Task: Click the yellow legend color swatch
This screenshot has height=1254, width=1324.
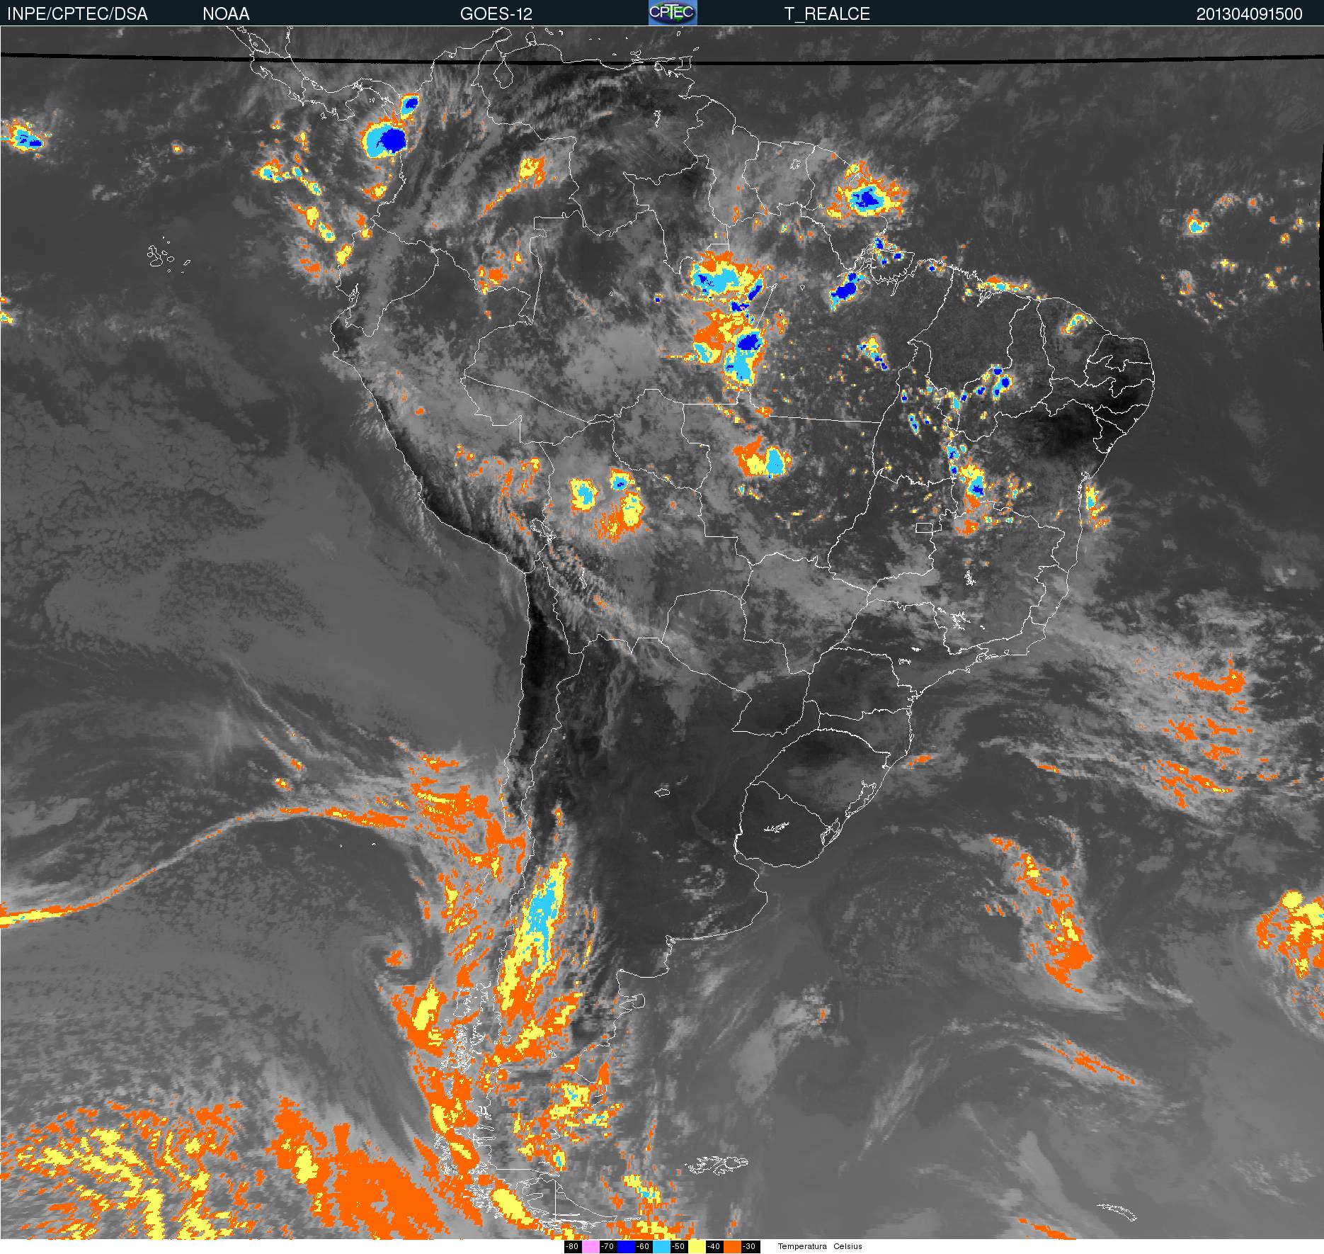Action: click(x=697, y=1247)
